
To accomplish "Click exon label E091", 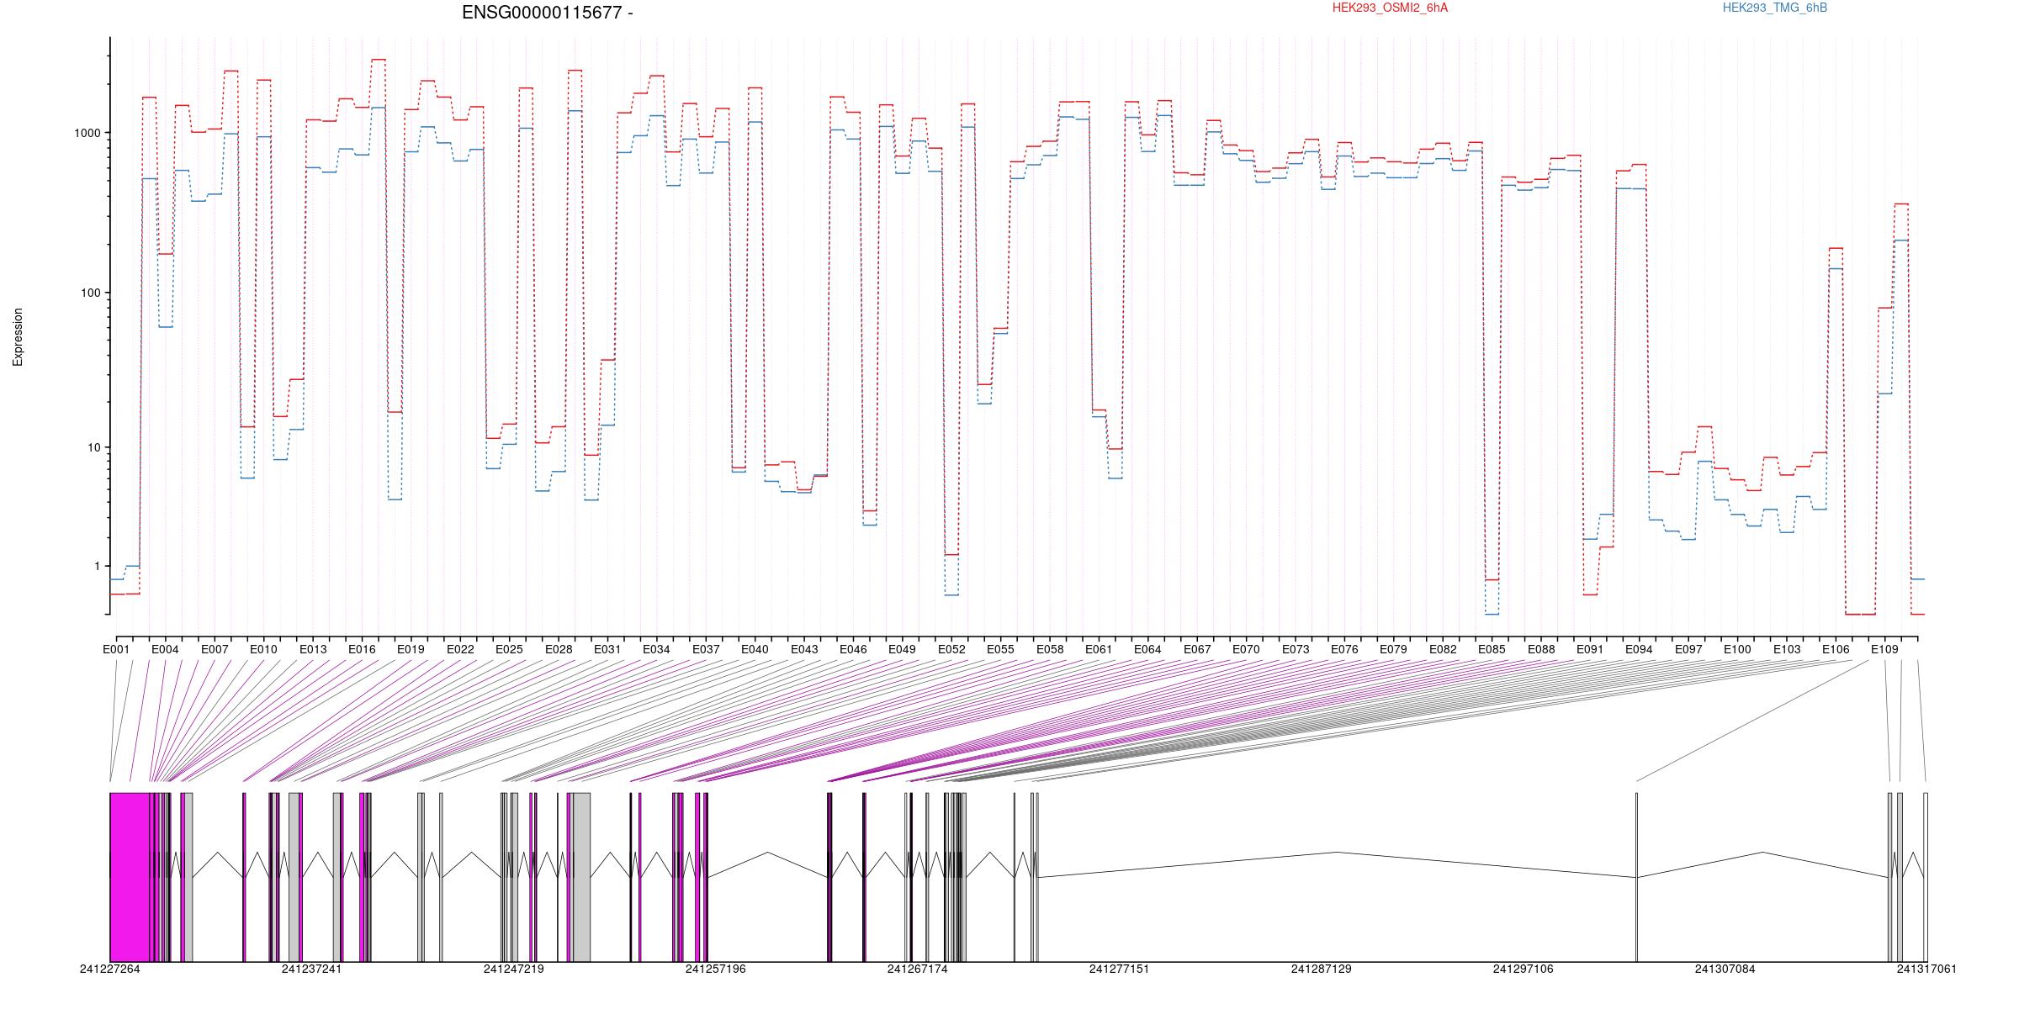I will (x=1590, y=650).
